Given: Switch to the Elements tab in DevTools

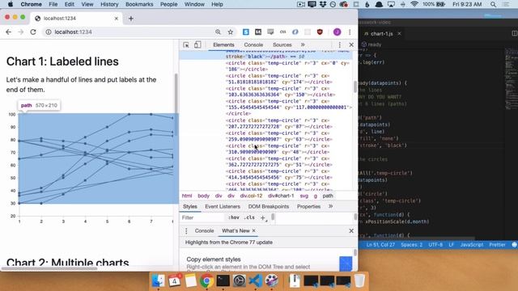Looking at the screenshot, I should coord(223,45).
